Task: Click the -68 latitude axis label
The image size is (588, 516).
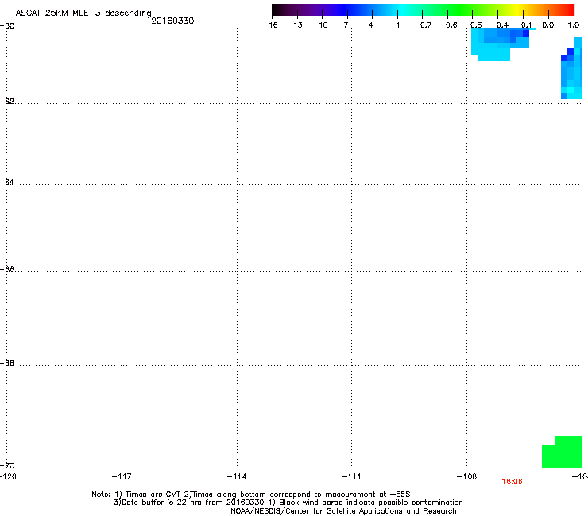Action: pyautogui.click(x=7, y=363)
